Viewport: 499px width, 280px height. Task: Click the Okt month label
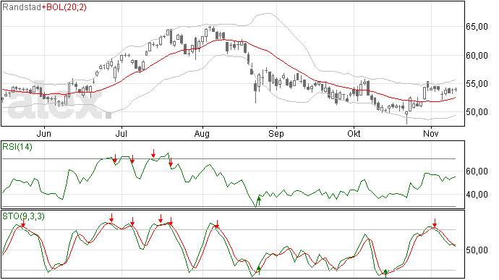354,133
